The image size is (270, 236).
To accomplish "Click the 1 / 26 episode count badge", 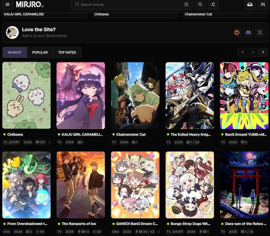I will point(193,142).
